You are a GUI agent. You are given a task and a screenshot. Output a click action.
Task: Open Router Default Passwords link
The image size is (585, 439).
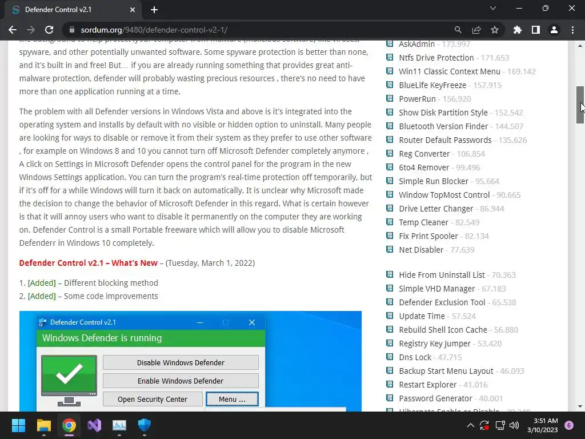pyautogui.click(x=445, y=141)
